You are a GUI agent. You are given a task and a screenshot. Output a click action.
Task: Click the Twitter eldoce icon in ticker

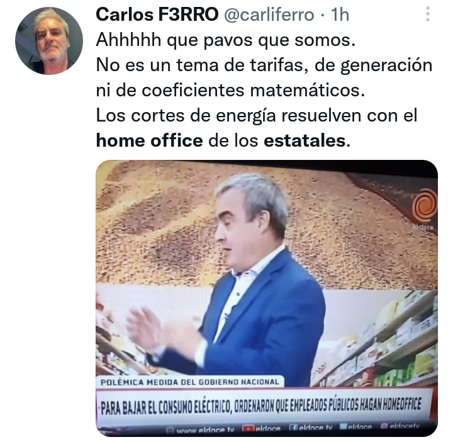(343, 426)
